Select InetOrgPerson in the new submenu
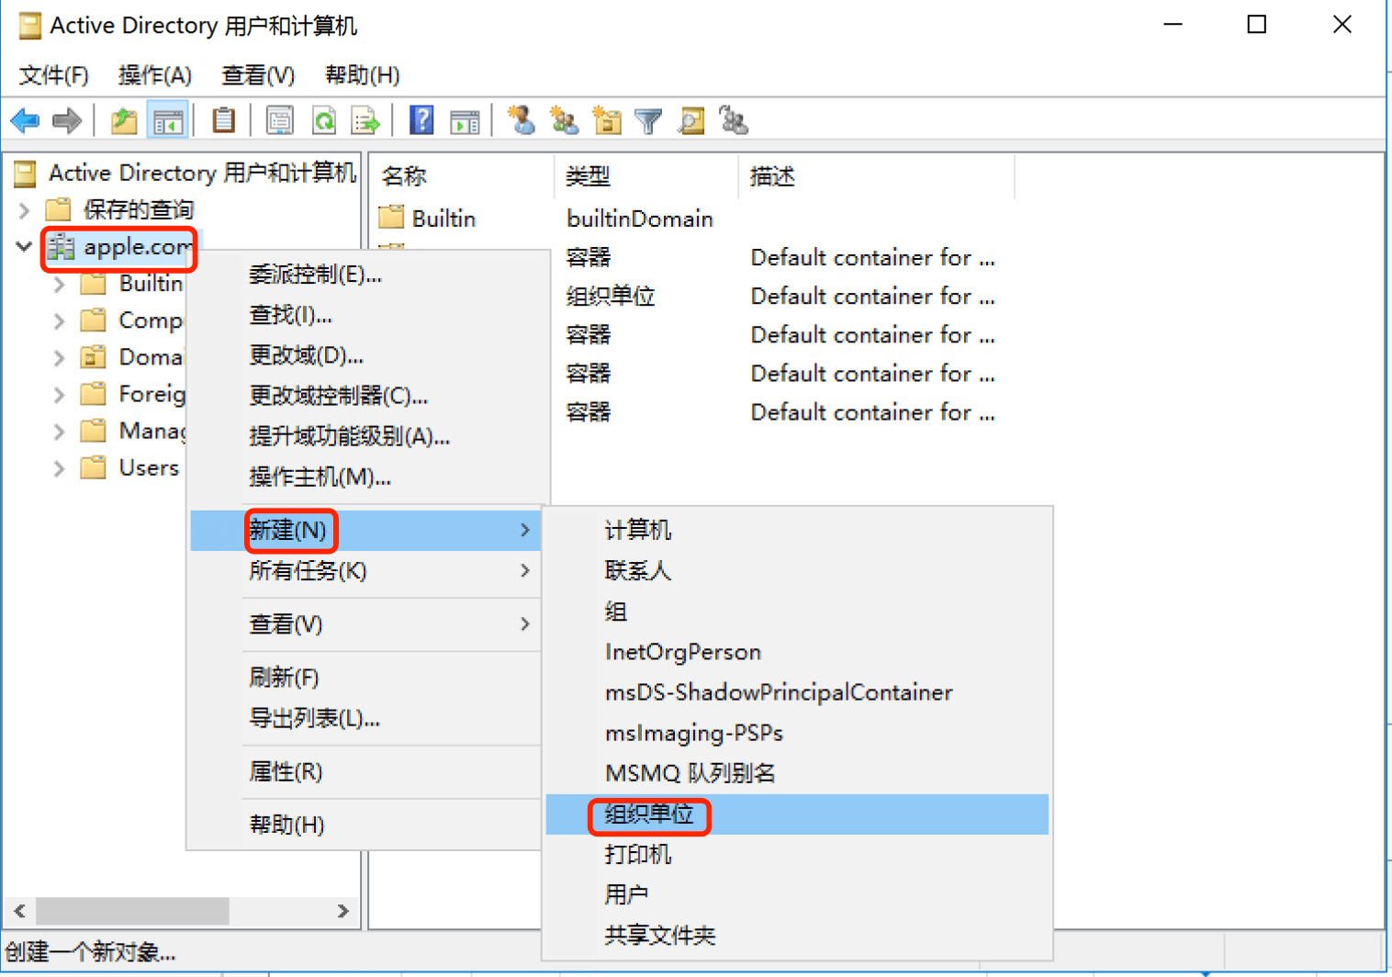 click(x=797, y=652)
